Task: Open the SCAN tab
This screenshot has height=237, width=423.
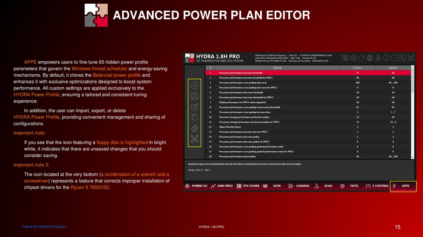Action: [x=323, y=186]
